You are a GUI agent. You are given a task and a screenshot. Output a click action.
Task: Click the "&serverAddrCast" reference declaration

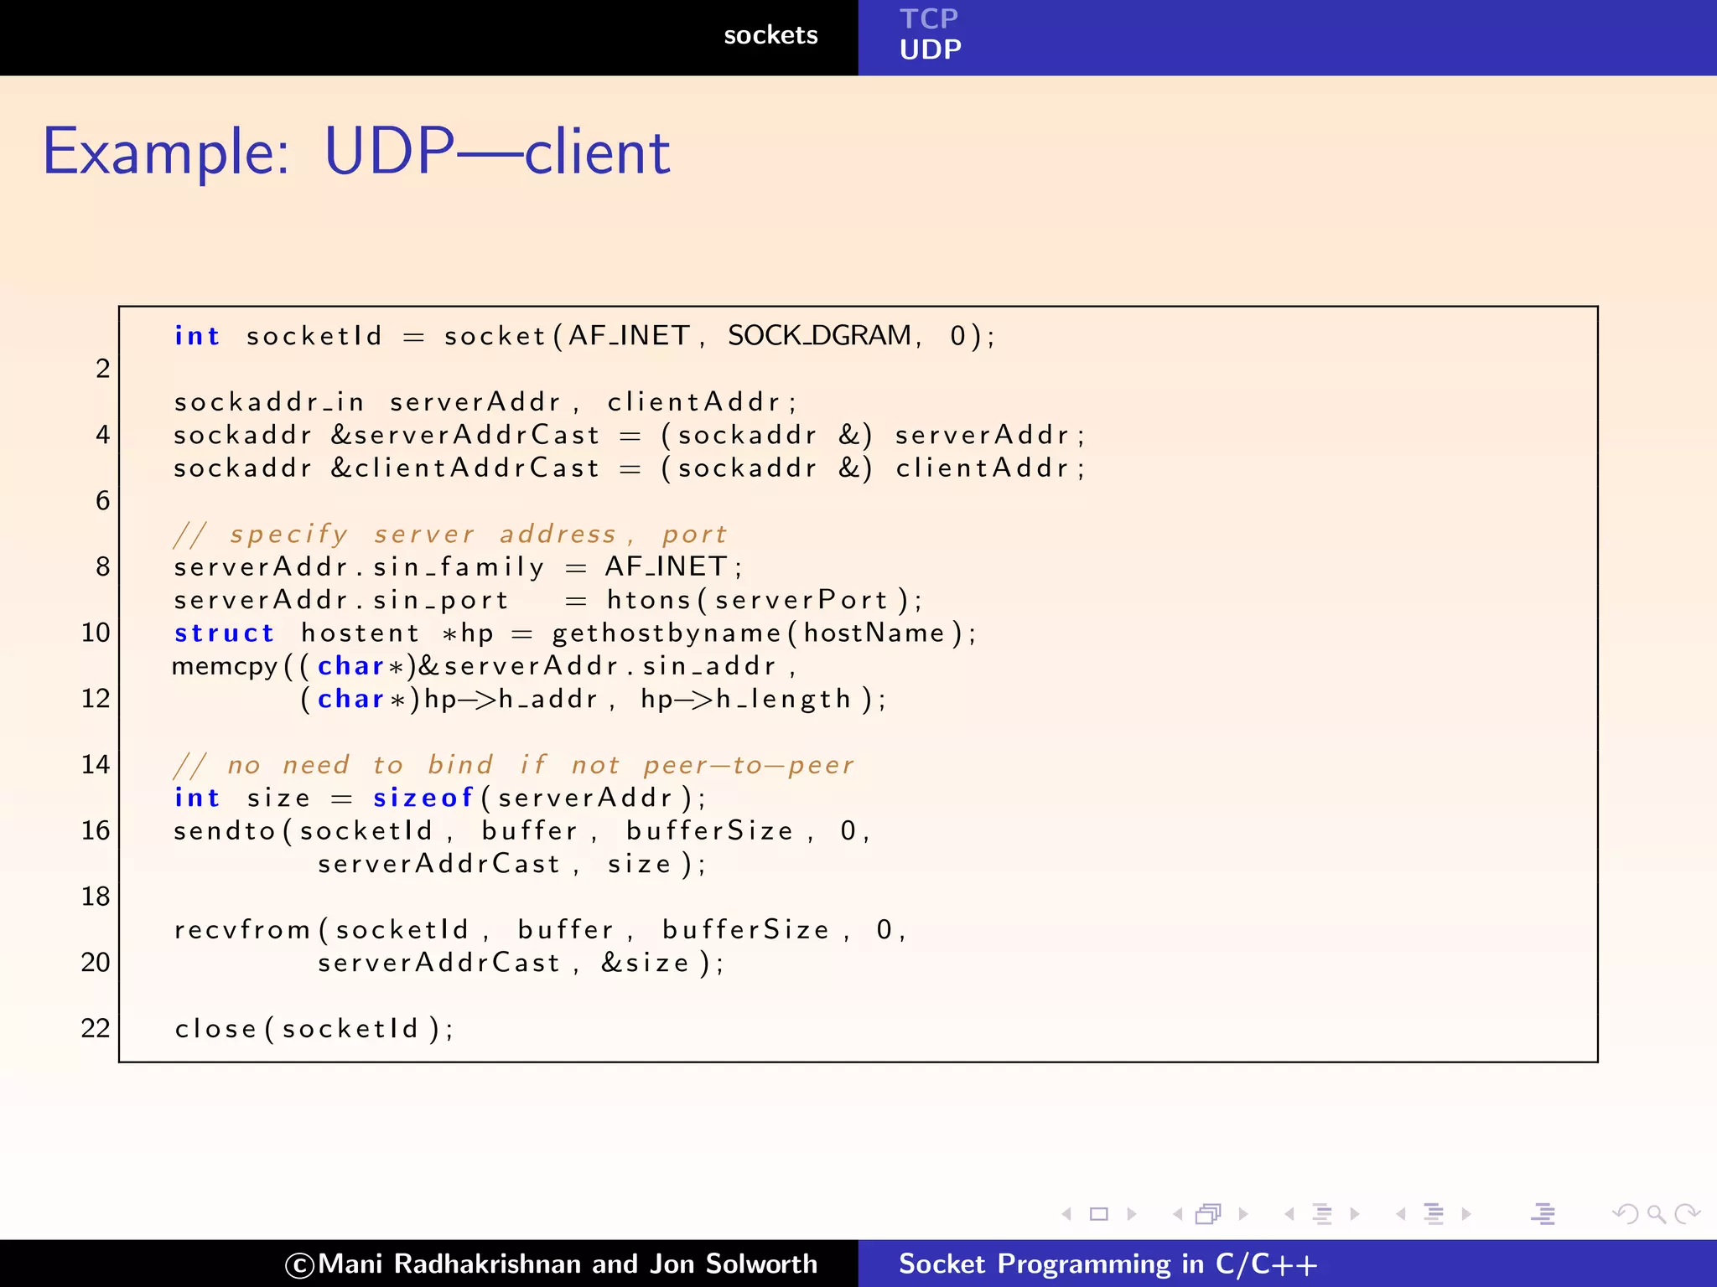[465, 435]
